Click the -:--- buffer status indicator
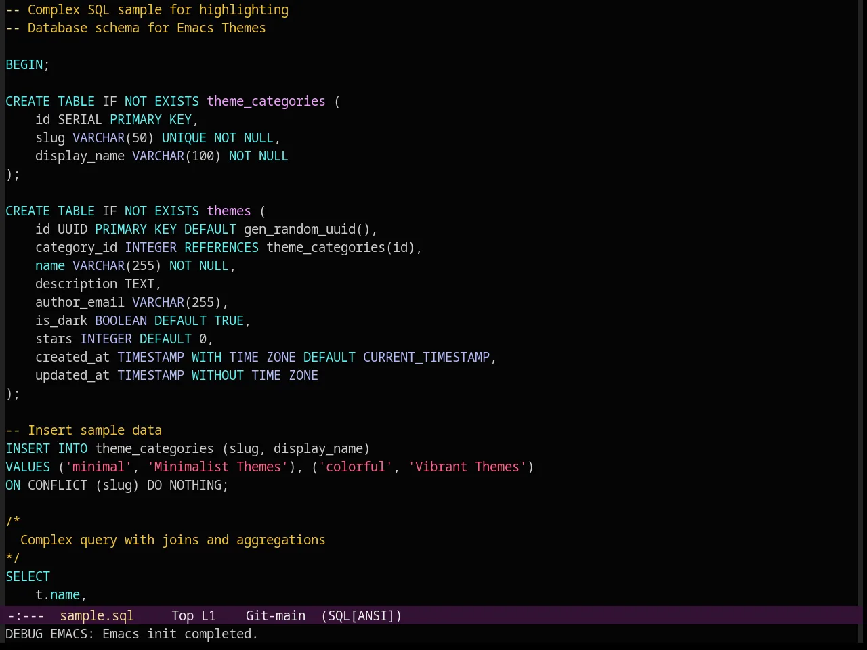Screen dimensions: 867x650 [25, 615]
